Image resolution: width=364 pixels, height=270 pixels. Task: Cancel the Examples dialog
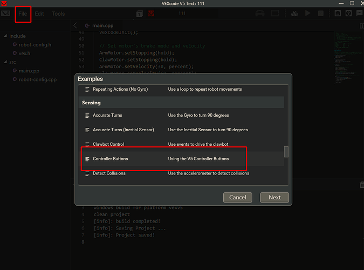coord(237,198)
